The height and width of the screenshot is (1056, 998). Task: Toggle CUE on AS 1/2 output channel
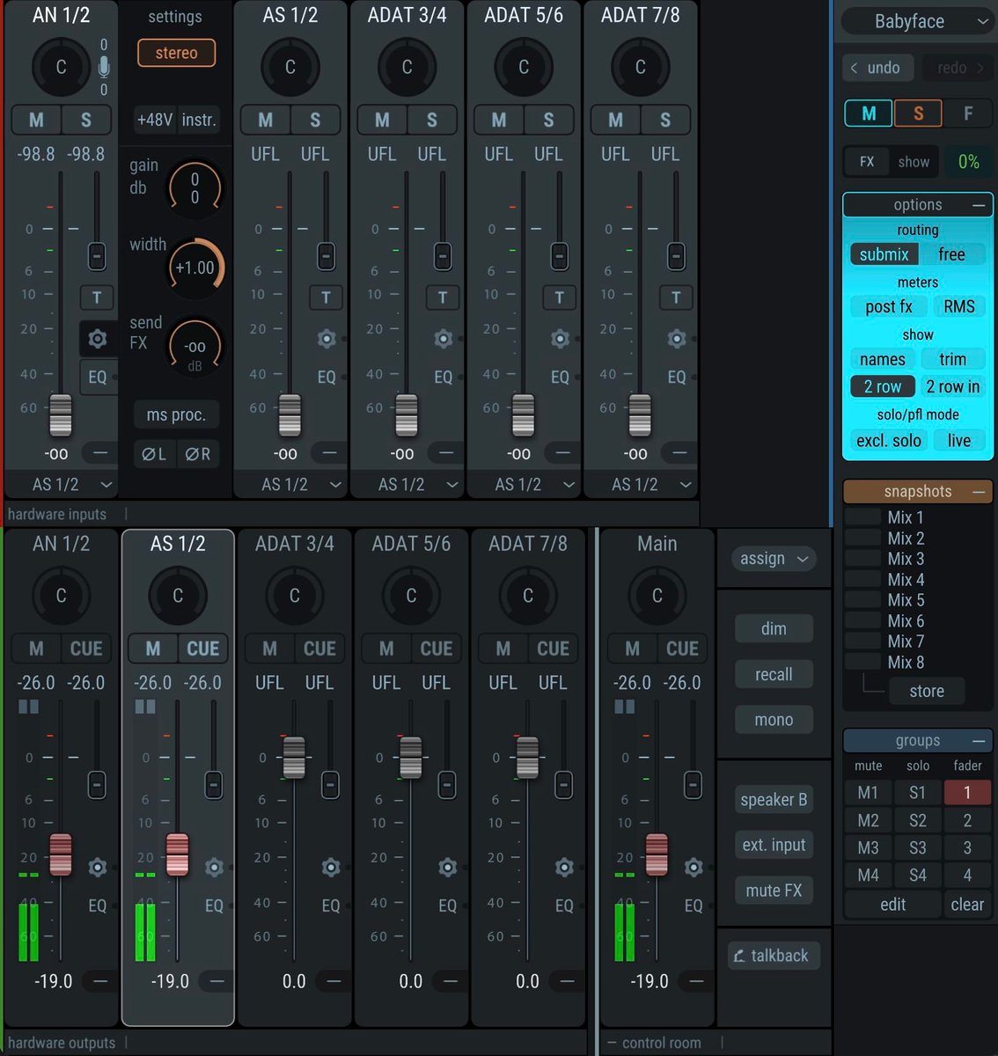point(203,649)
